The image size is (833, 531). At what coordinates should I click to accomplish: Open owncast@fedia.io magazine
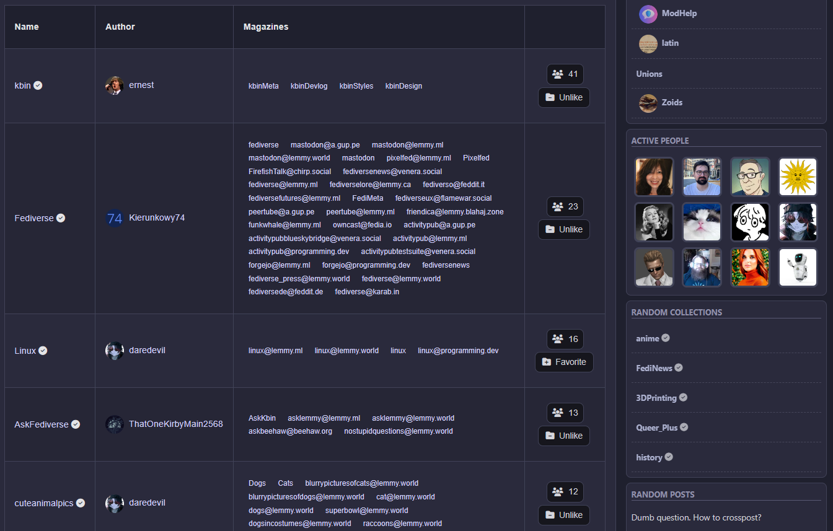[362, 225]
